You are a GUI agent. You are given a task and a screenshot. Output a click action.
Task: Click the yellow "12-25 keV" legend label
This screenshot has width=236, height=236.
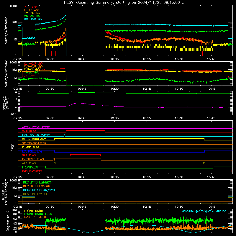(x=32, y=13)
